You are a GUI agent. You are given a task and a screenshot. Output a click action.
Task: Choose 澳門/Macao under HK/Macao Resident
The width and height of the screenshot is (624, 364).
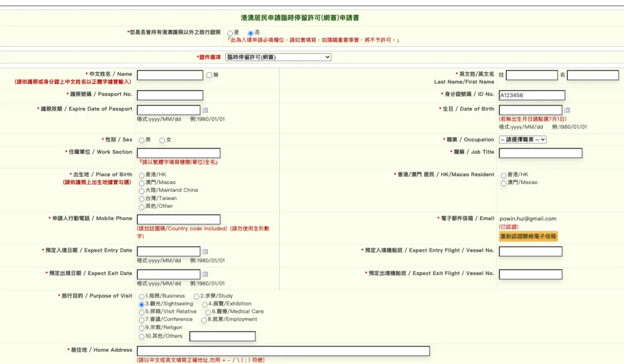point(503,183)
